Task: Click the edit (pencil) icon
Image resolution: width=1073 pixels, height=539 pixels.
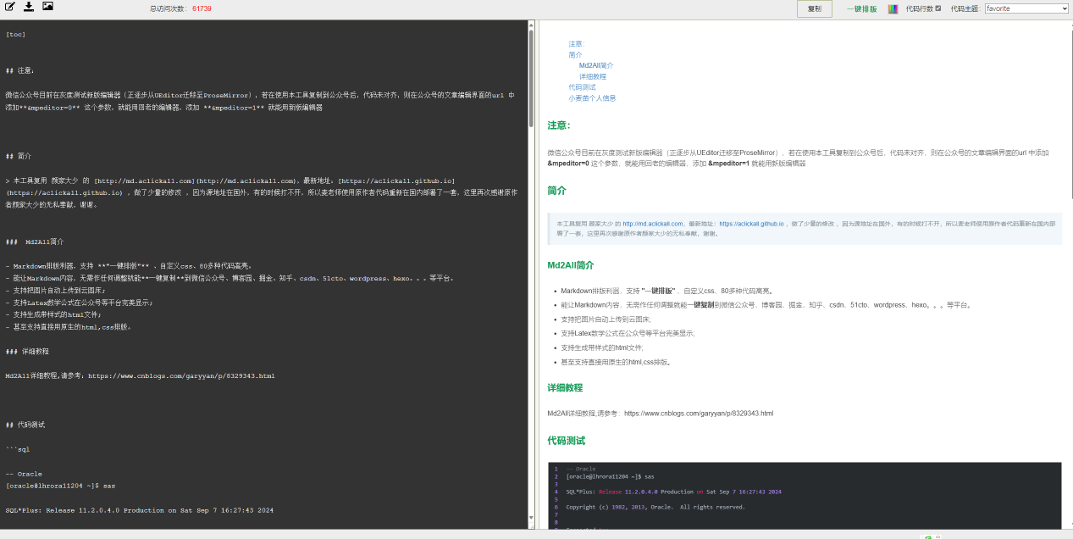Action: click(x=10, y=7)
